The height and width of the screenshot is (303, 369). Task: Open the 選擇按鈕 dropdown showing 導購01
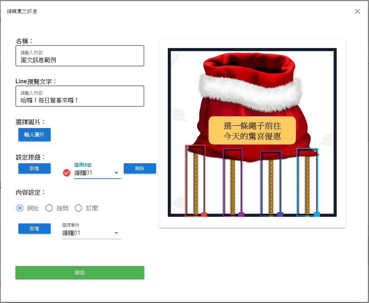97,173
